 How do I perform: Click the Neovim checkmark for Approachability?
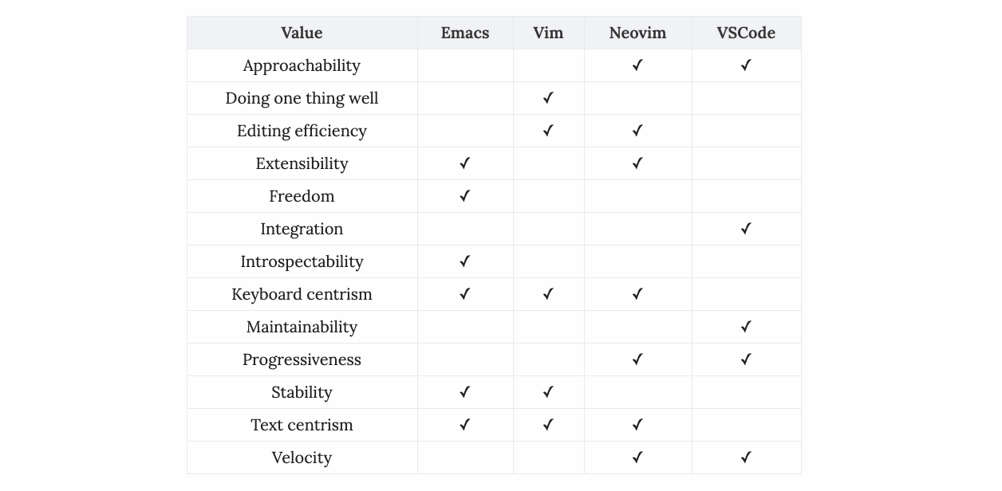pos(637,65)
